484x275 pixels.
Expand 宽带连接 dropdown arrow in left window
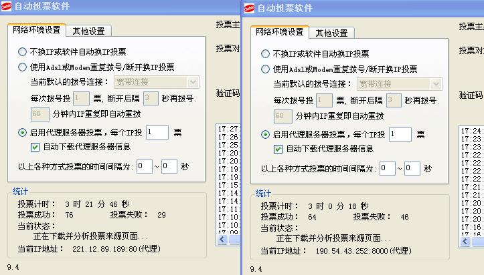tap(193, 82)
